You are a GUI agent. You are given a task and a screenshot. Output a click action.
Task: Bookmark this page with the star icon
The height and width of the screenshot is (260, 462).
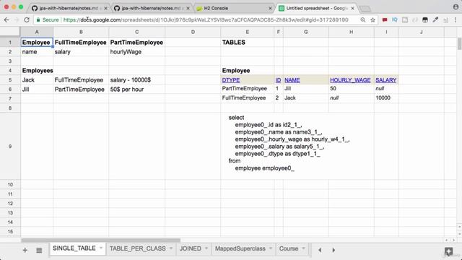click(372, 19)
